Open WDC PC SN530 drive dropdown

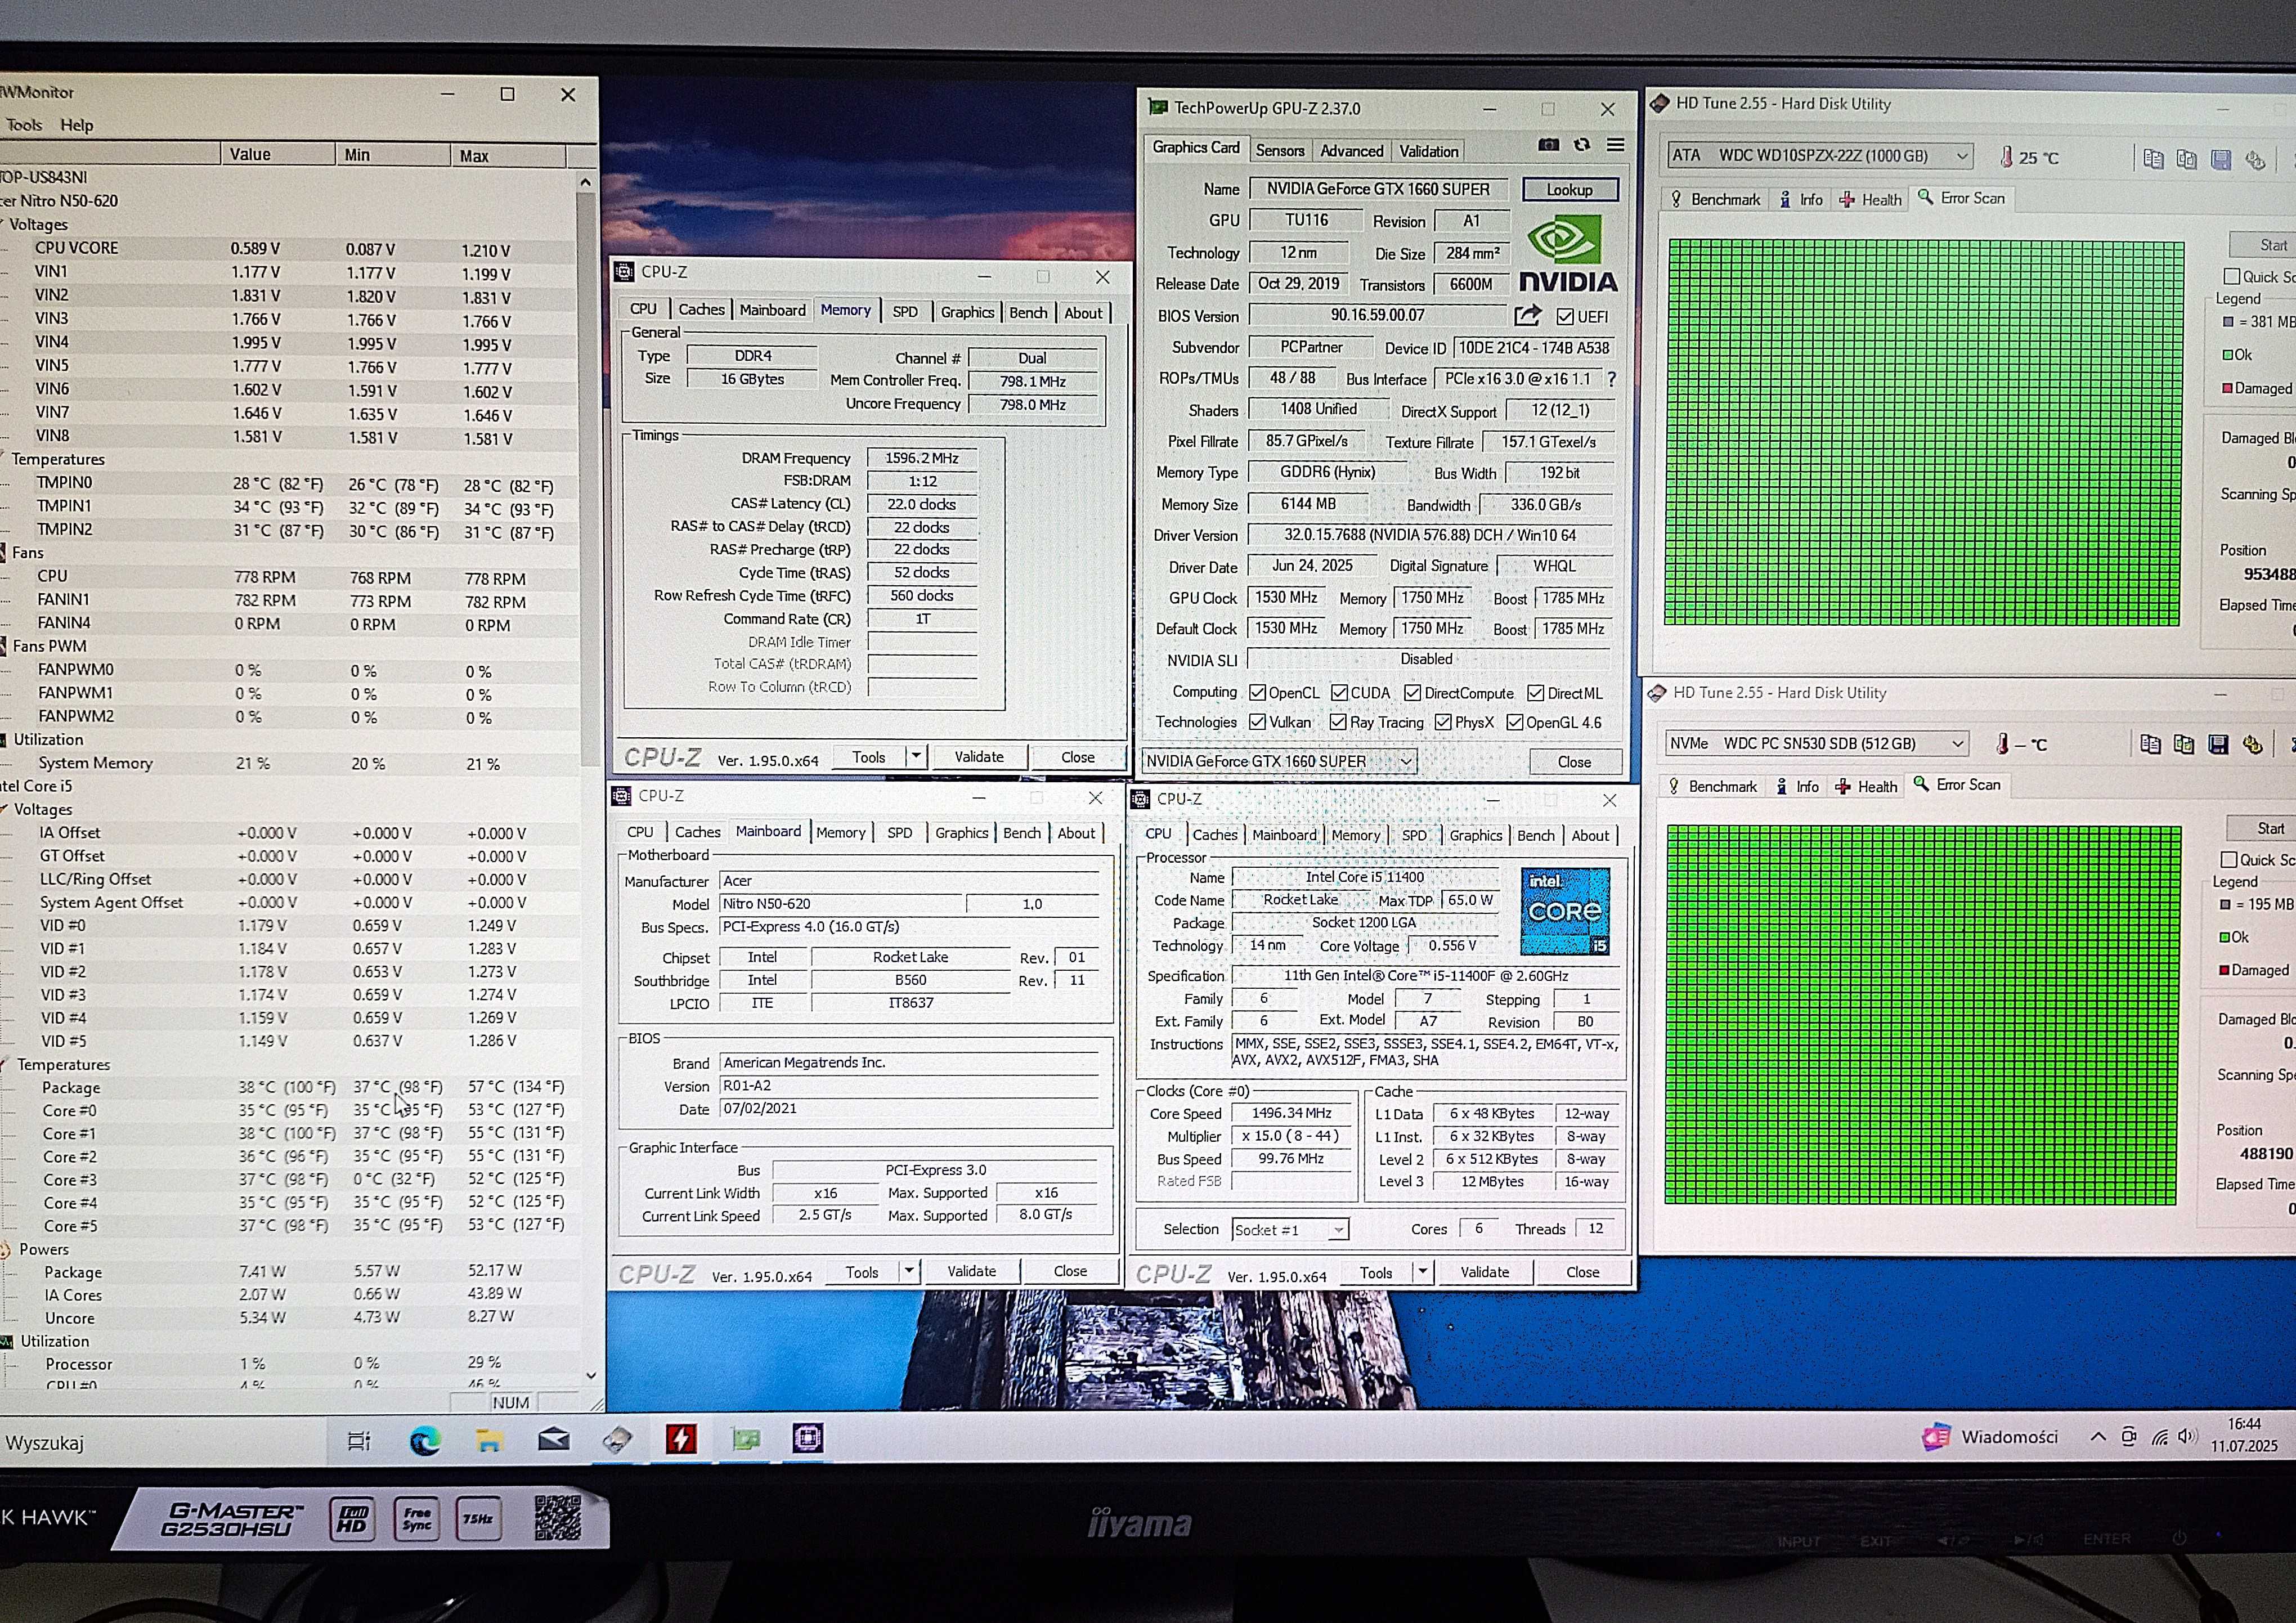(x=1958, y=743)
